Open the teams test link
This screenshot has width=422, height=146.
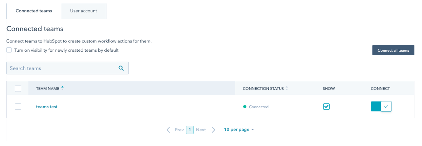tap(47, 107)
